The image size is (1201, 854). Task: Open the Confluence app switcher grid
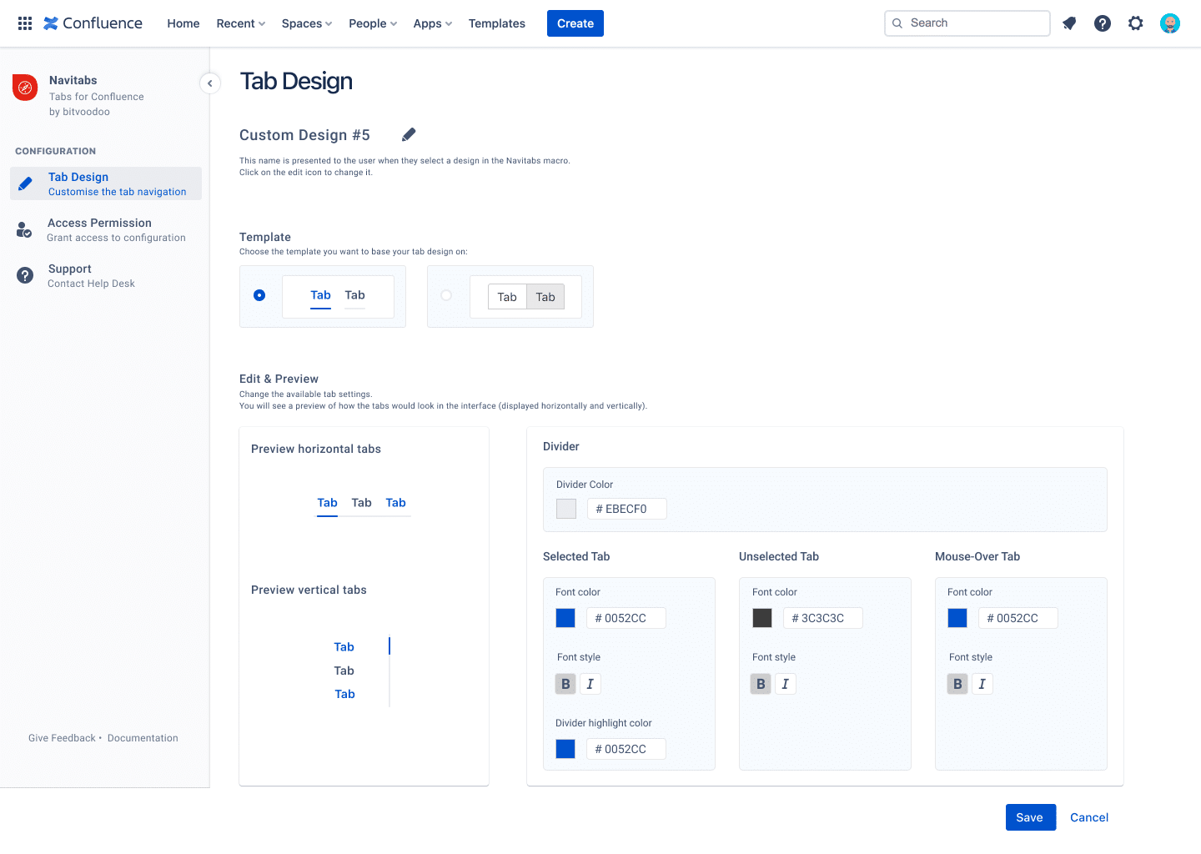(x=24, y=23)
